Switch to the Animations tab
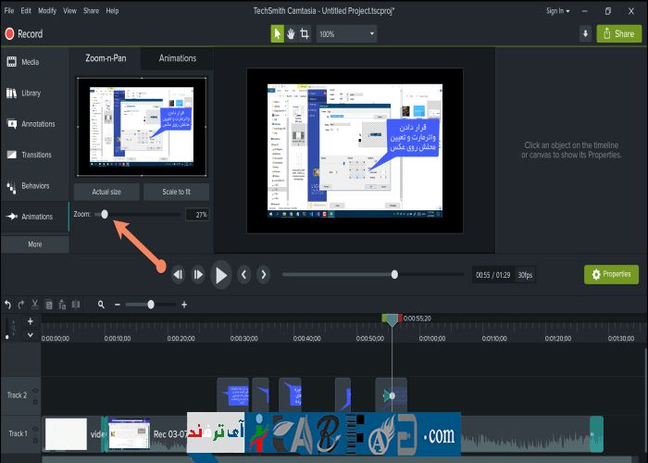Image resolution: width=648 pixels, height=463 pixels. [177, 57]
